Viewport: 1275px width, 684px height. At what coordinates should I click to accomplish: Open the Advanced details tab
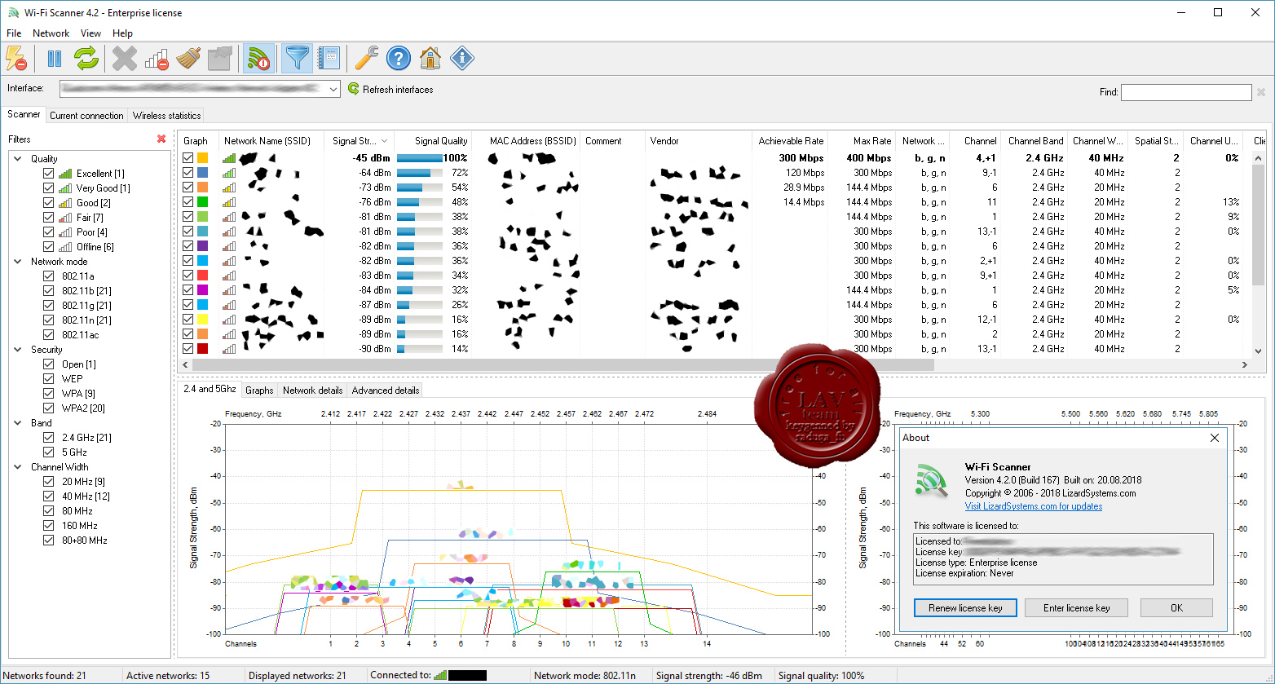point(386,391)
